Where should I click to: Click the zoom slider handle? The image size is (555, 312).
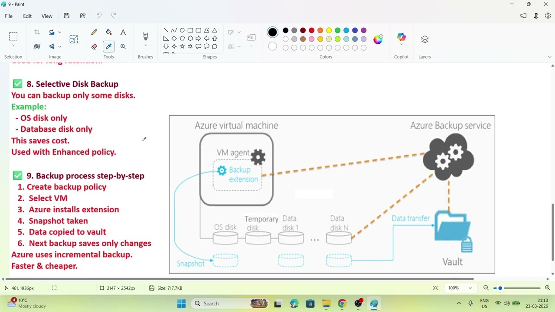[x=500, y=288]
